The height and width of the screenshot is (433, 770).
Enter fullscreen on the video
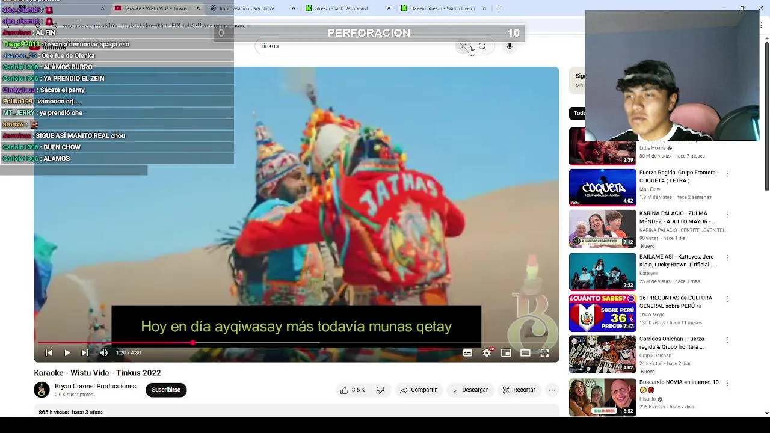pyautogui.click(x=544, y=353)
